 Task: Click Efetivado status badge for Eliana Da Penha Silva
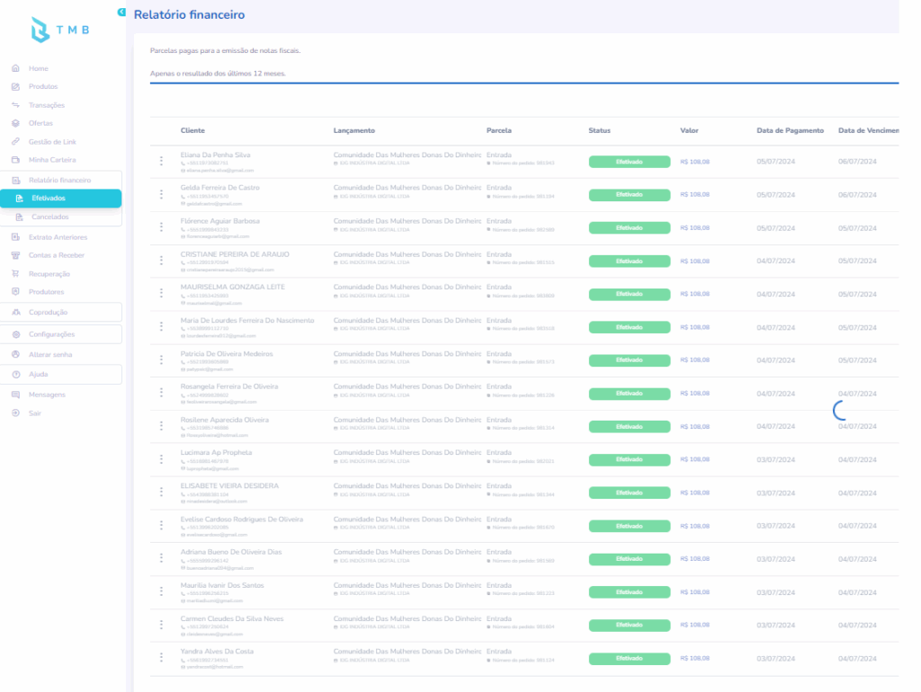(629, 162)
